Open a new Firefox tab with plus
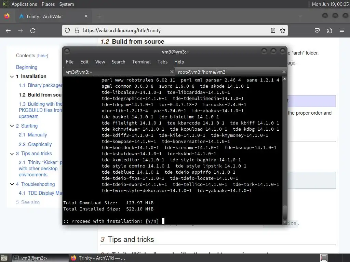Image resolution: width=350 pixels, height=262 pixels. (x=99, y=16)
